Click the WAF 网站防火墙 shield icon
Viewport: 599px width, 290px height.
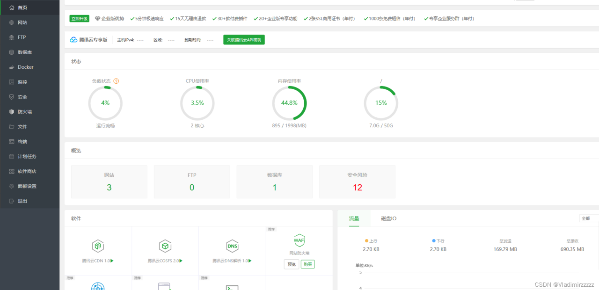299,240
